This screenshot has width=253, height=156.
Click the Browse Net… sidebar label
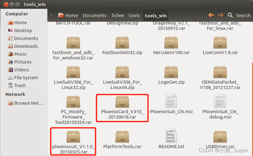(x=29, y=103)
